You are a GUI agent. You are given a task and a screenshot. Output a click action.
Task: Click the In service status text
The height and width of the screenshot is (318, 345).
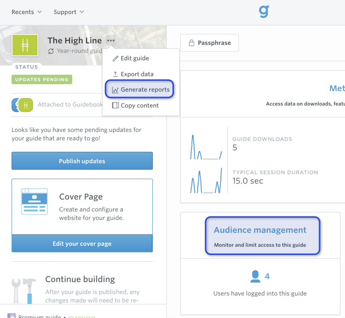(82, 316)
